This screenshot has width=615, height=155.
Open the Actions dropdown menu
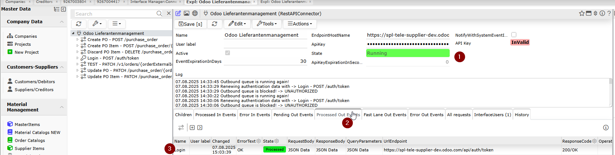(x=300, y=24)
